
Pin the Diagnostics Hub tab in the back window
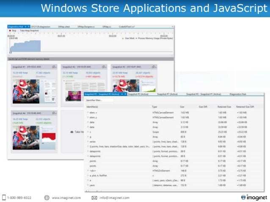click(25, 27)
